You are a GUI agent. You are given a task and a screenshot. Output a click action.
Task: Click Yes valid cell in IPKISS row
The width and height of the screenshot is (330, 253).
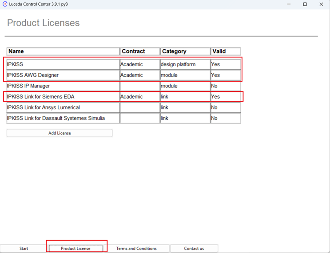[x=226, y=64]
